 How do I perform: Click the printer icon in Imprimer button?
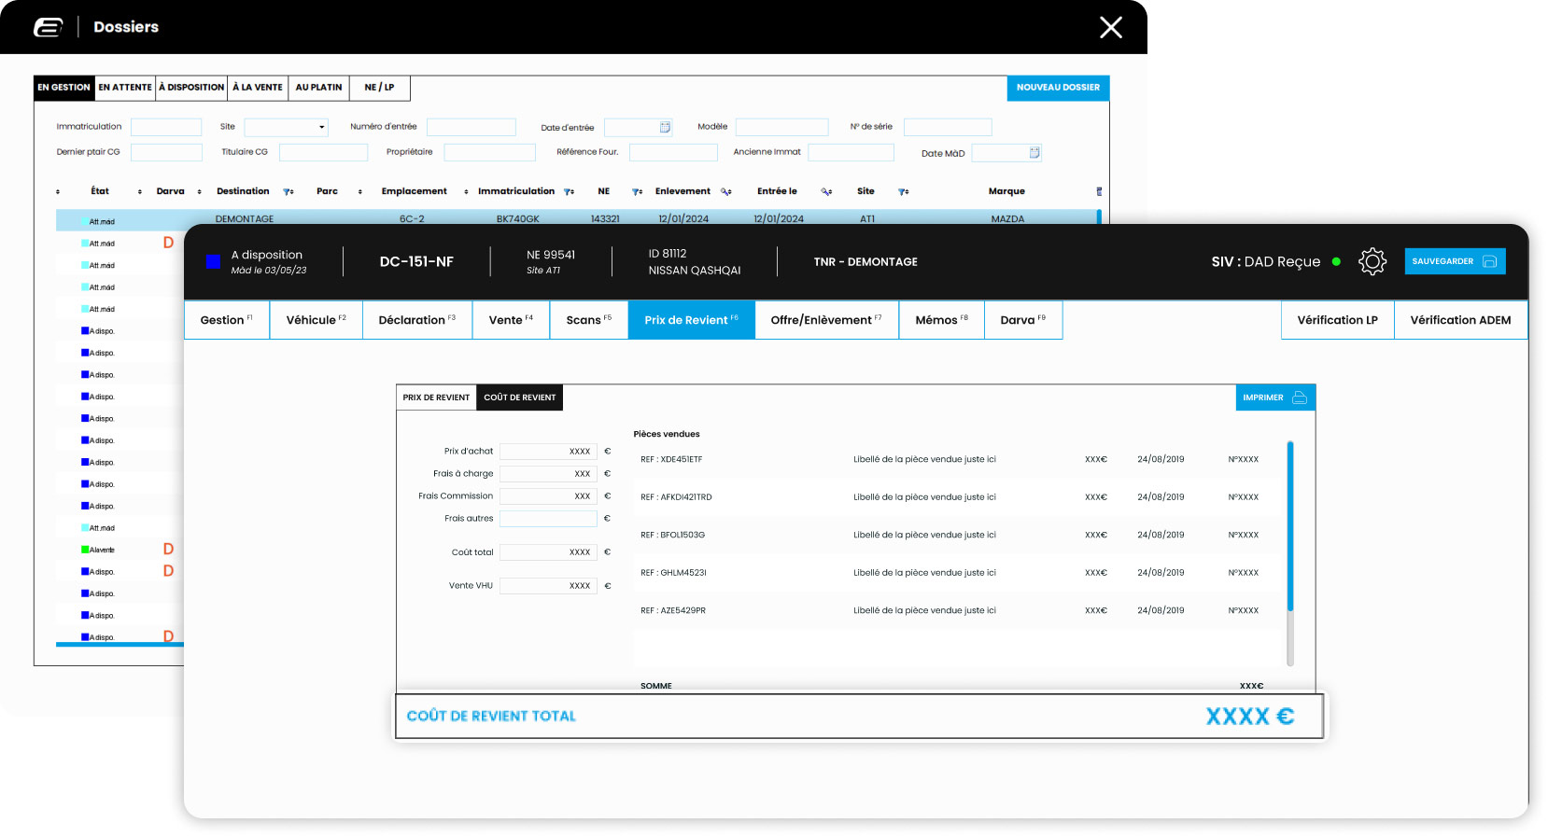click(1299, 398)
